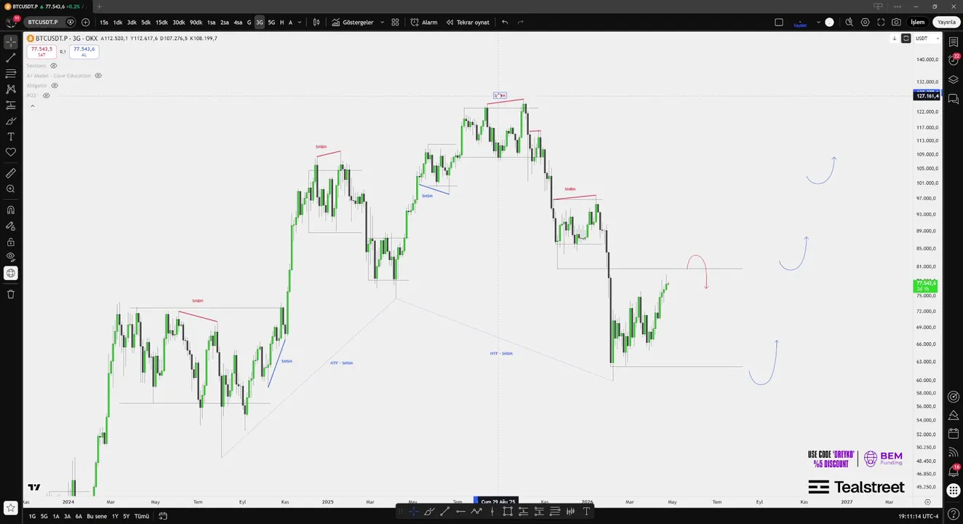
Task: Open the patterns tool in left sidebar
Action: (11, 89)
